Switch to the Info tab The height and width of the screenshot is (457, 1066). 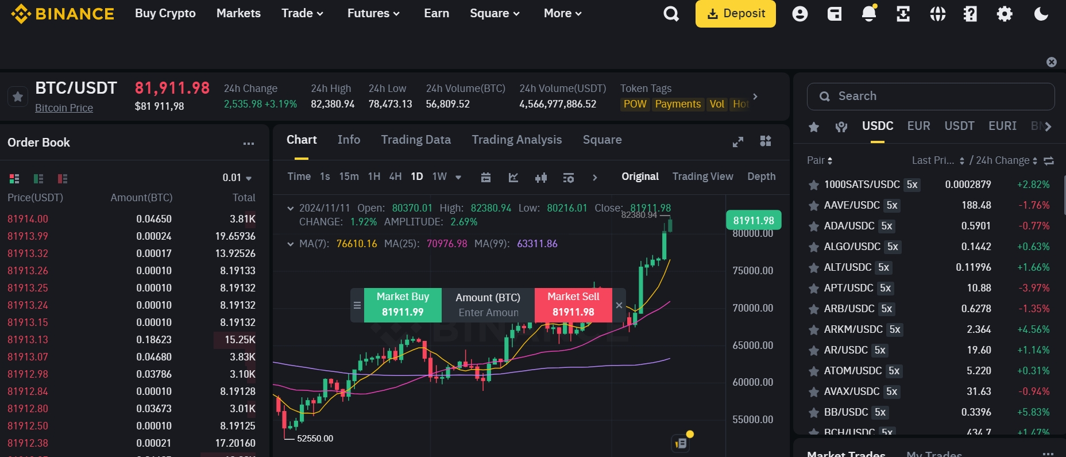[x=349, y=140]
